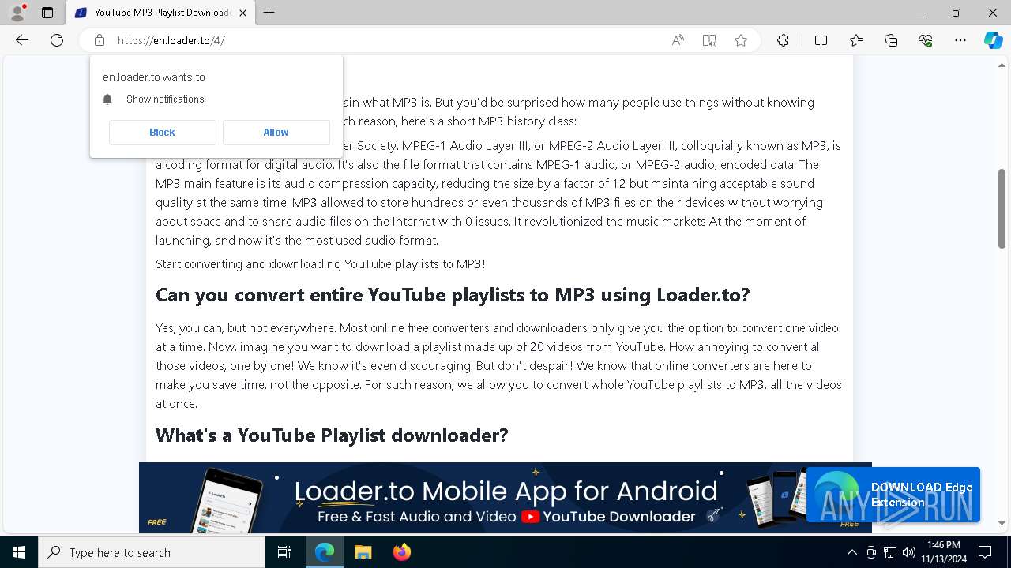This screenshot has height=568, width=1011.
Task: Open Favorites list
Action: (x=856, y=40)
